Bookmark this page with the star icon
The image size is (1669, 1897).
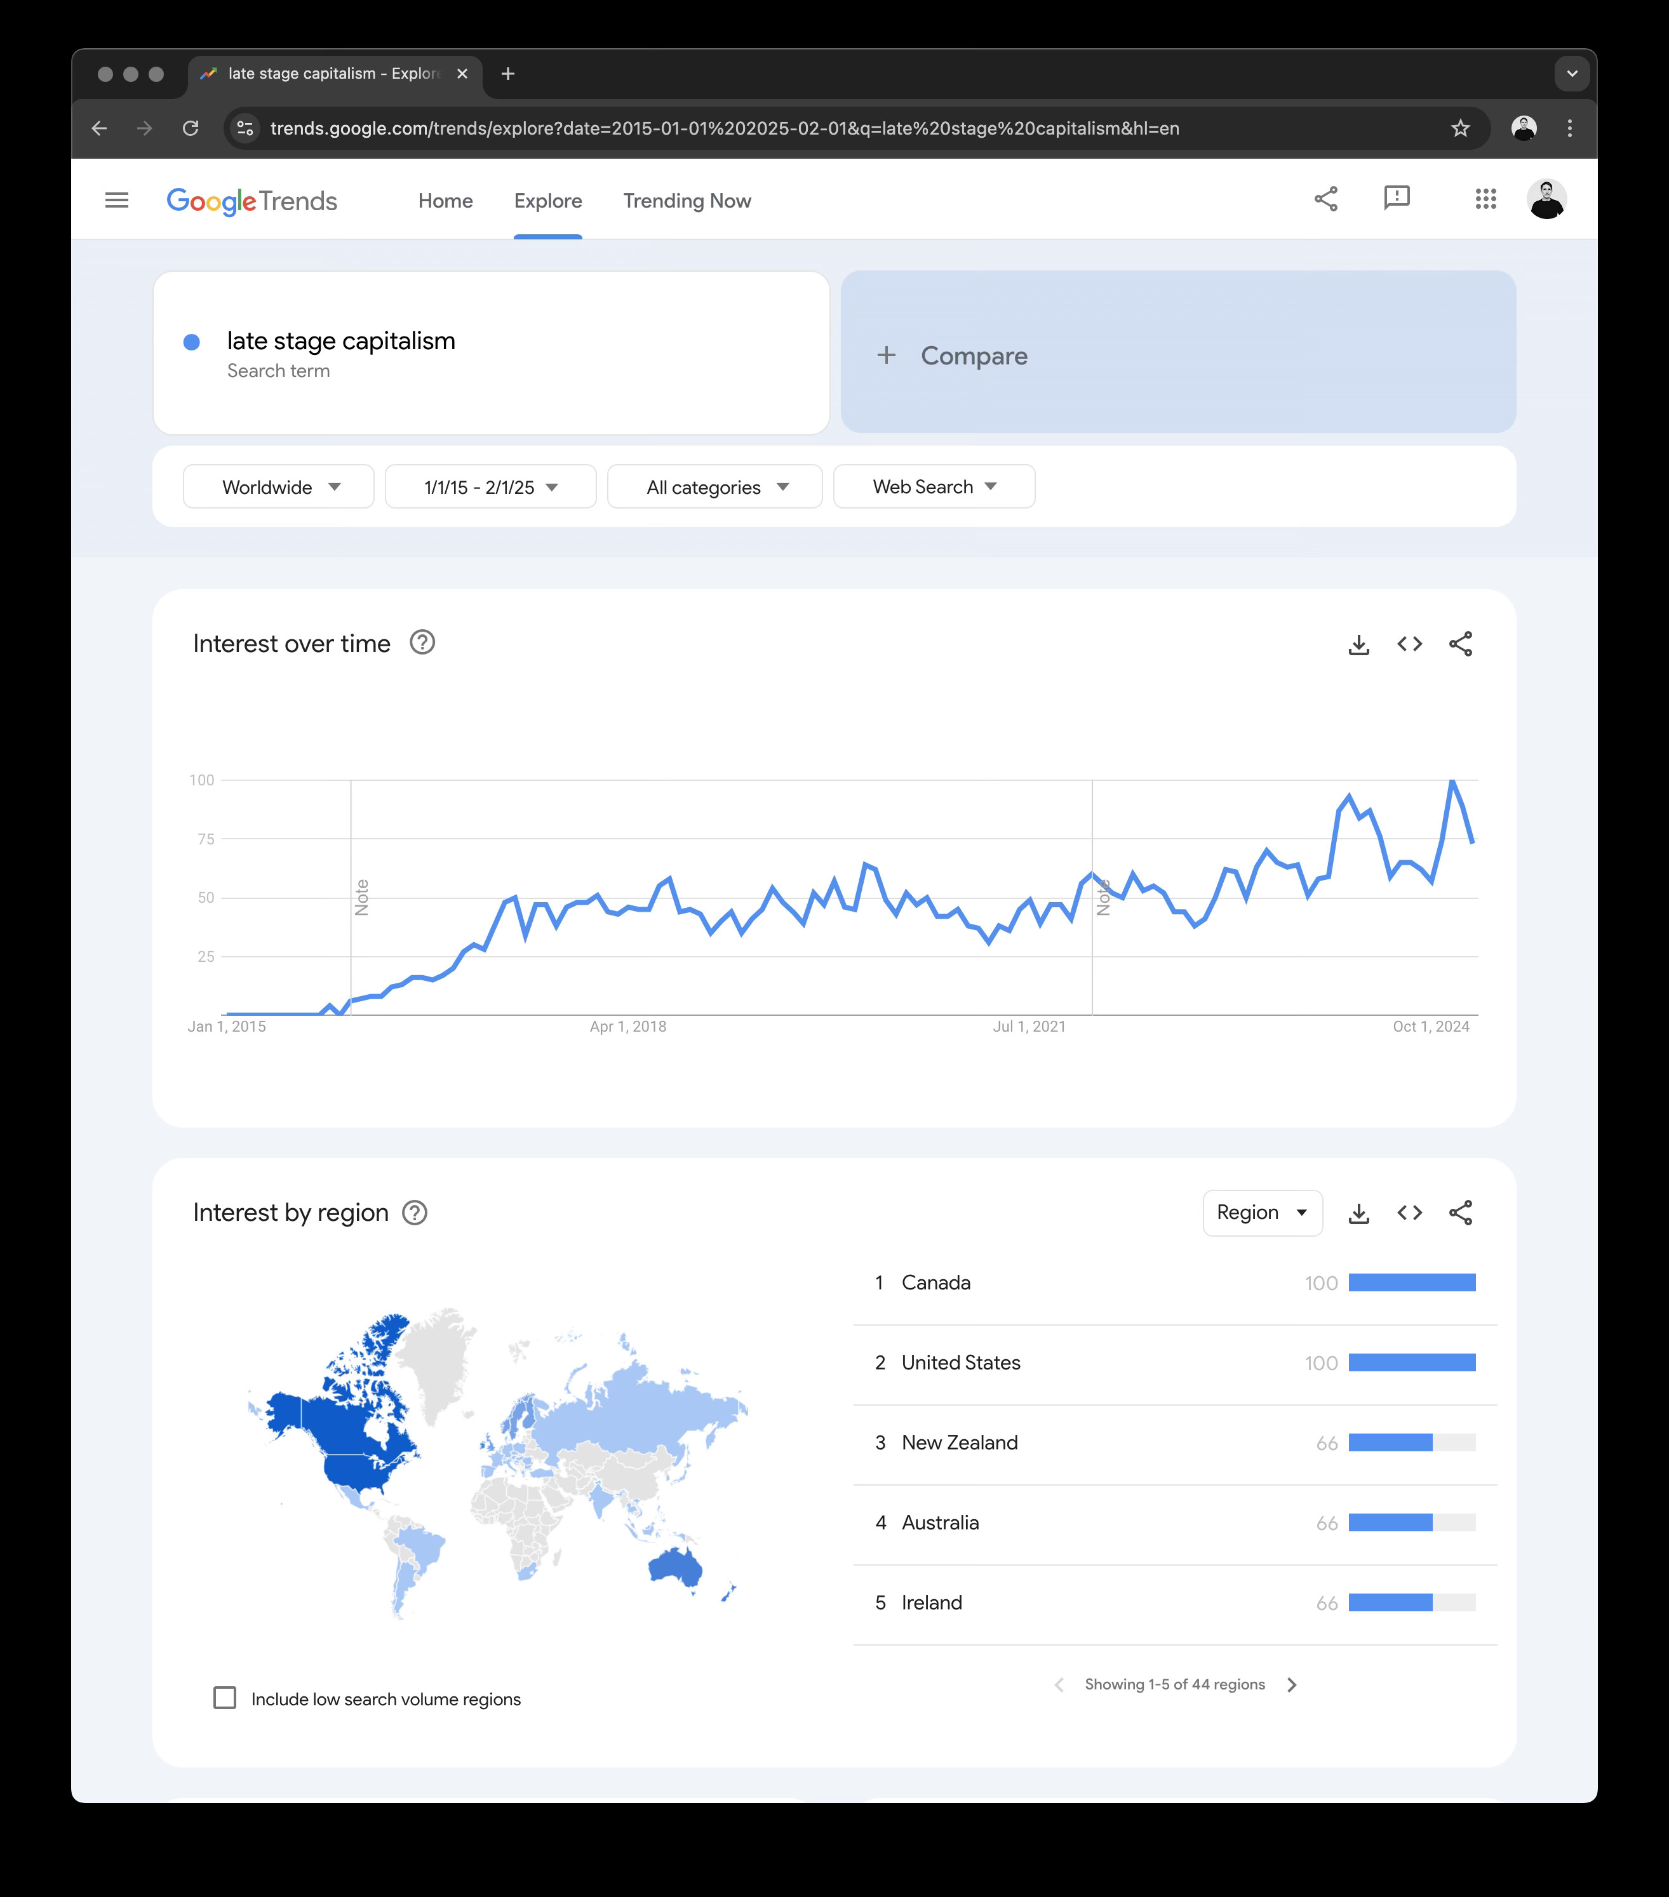1460,128
